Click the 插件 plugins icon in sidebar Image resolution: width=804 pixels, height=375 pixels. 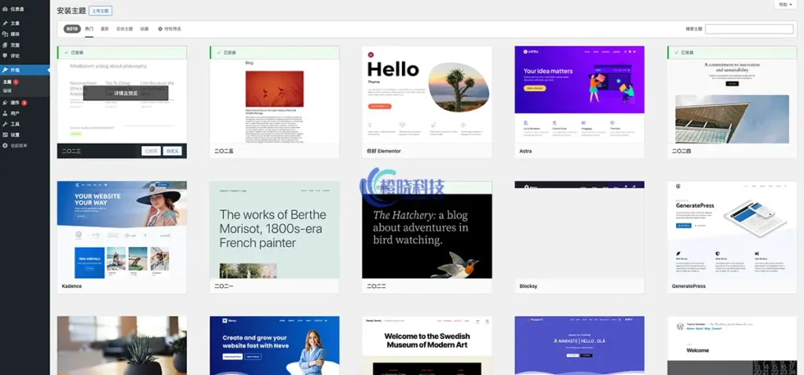tap(5, 102)
